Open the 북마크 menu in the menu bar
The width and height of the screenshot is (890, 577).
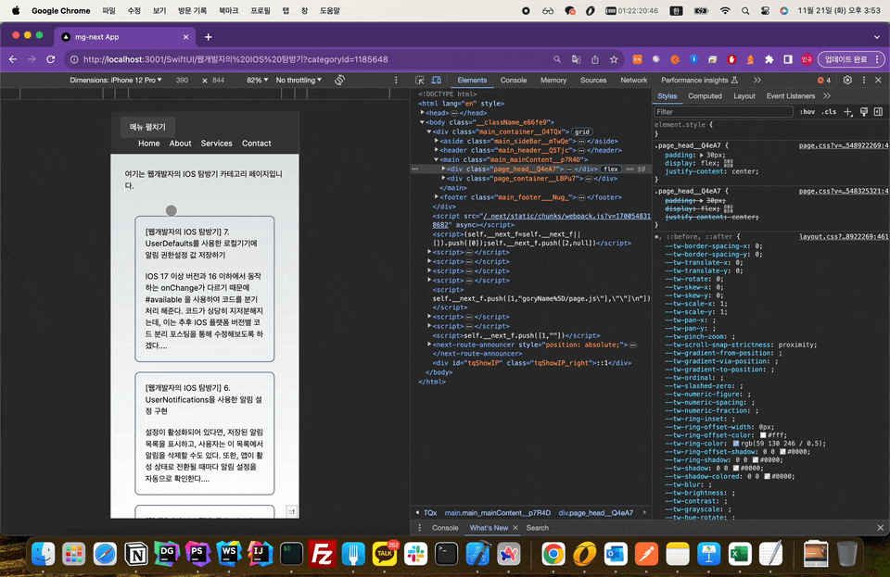coord(228,11)
